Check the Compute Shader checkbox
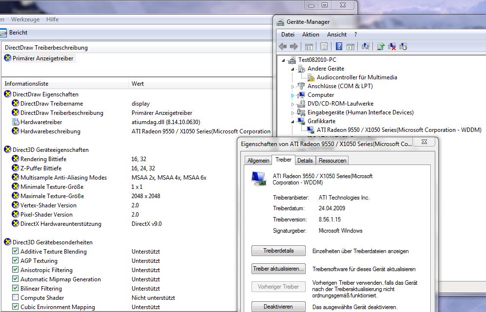The width and height of the screenshot is (486, 312). 15,297
